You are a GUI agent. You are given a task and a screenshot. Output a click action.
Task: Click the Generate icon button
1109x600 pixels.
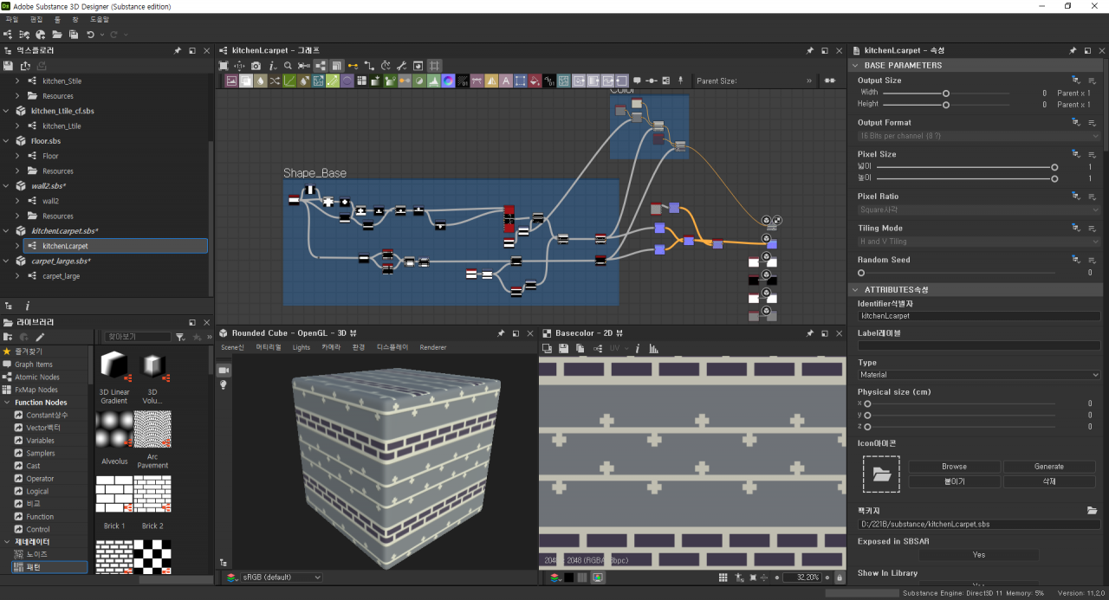click(1048, 467)
